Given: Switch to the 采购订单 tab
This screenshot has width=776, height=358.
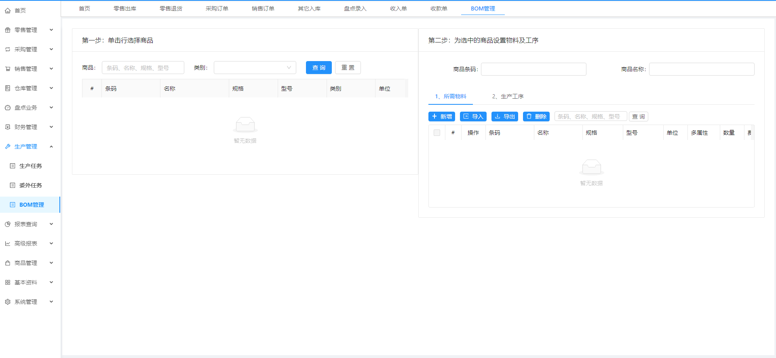Looking at the screenshot, I should coord(217,8).
